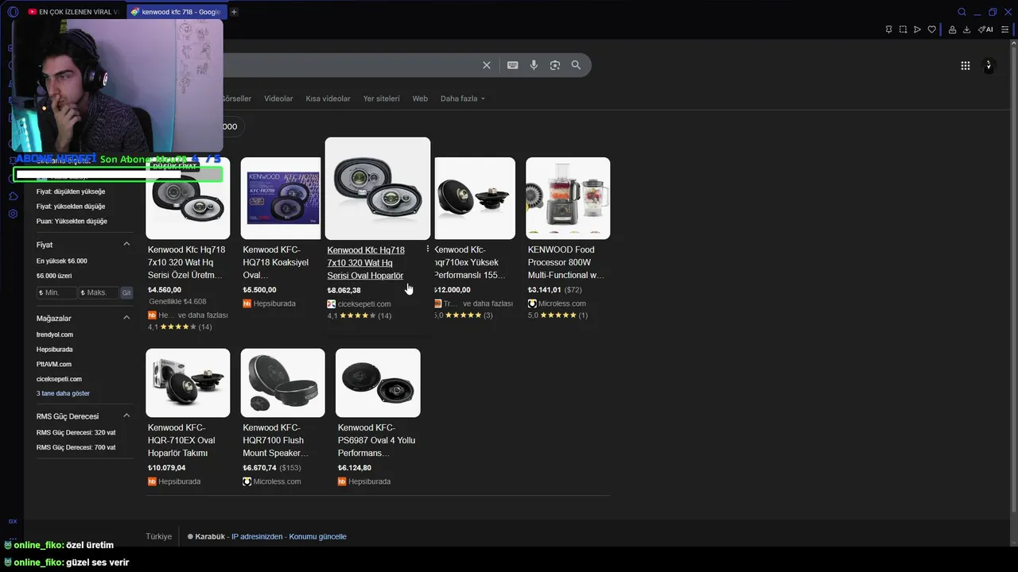Clear the Google search box text
Viewport: 1018px width, 572px height.
point(487,65)
